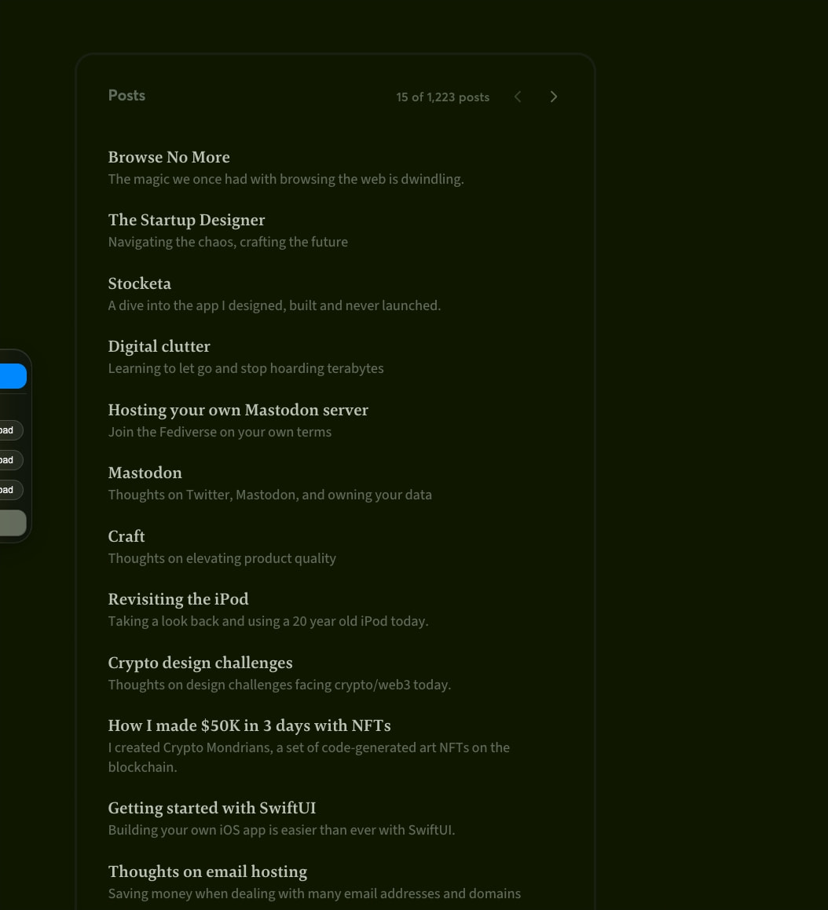Open Crypto design challenges post
828x910 pixels.
[x=200, y=663]
